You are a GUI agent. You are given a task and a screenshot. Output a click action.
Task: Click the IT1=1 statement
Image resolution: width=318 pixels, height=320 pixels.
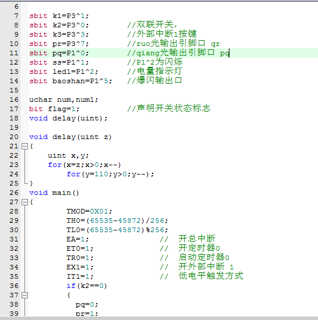point(80,276)
